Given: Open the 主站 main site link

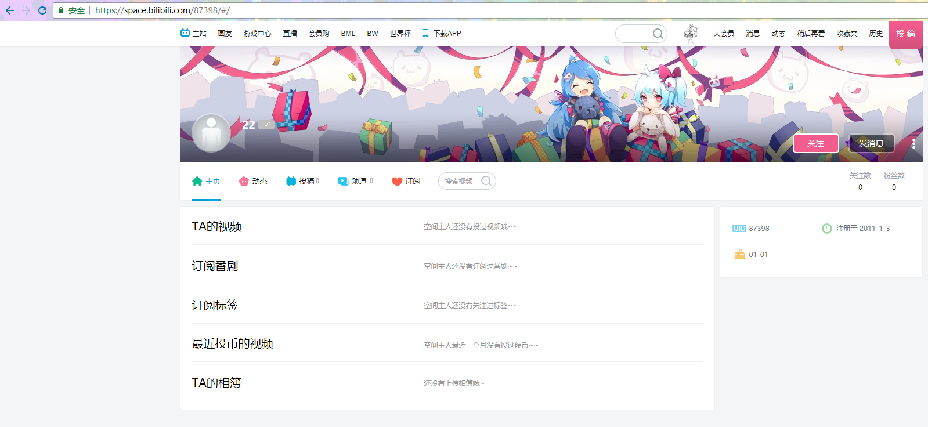Looking at the screenshot, I should pos(193,33).
